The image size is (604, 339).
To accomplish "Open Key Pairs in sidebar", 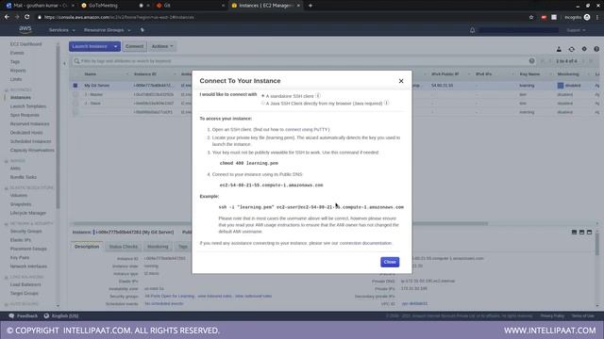I will coord(20,257).
